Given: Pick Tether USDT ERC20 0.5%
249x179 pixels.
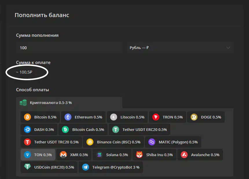Looking at the screenshot, I should point(140,129).
